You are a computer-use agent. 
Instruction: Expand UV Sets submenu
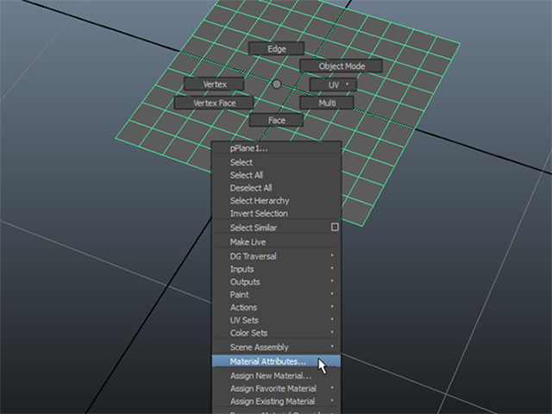pyautogui.click(x=276, y=320)
